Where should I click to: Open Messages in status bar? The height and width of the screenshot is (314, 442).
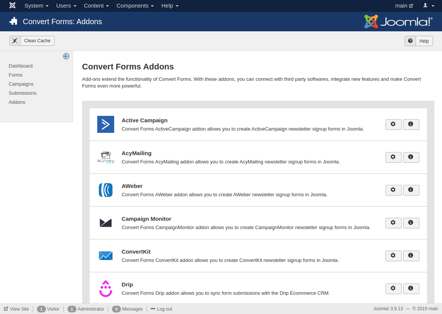tap(127, 309)
